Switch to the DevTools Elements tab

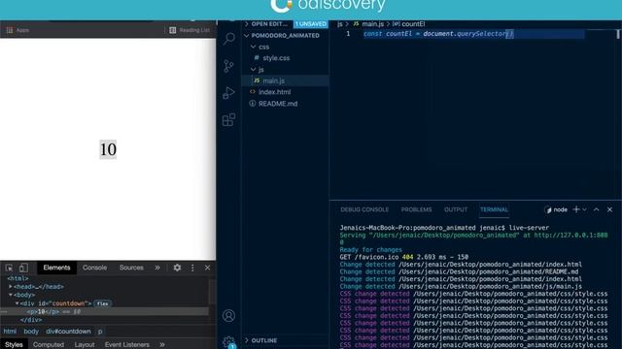click(x=56, y=268)
